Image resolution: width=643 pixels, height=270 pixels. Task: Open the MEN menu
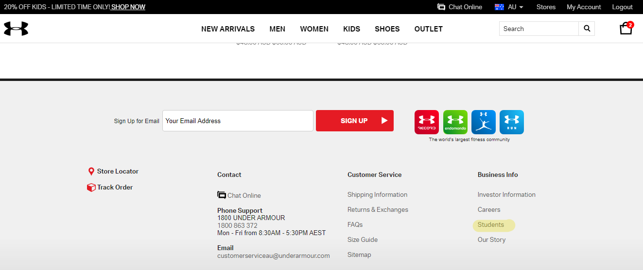(278, 29)
